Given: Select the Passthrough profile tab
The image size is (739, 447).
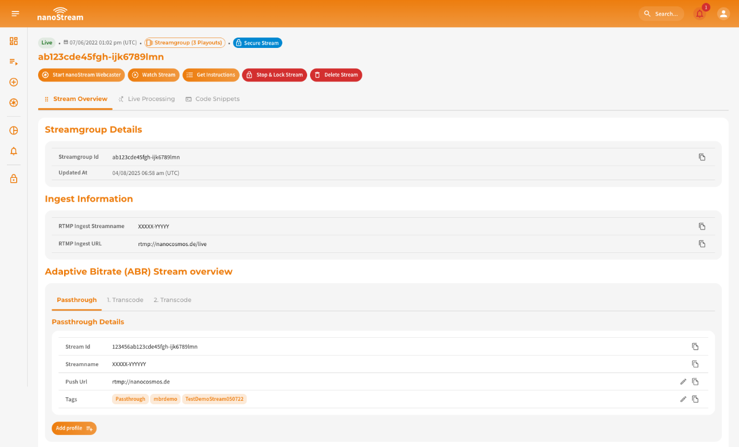Looking at the screenshot, I should tap(77, 300).
